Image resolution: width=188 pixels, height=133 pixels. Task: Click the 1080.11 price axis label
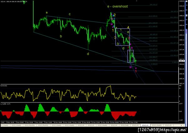pos(182,40)
